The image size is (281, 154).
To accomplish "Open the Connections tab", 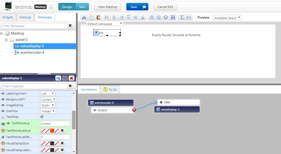I will coord(89,89).
